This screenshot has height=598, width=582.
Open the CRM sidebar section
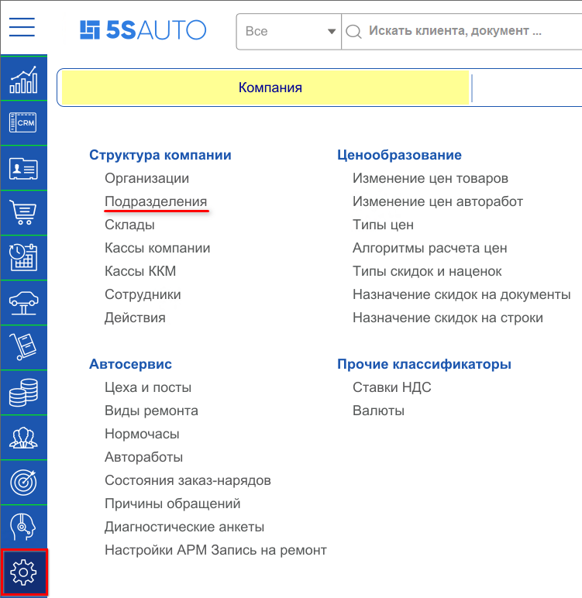click(24, 123)
